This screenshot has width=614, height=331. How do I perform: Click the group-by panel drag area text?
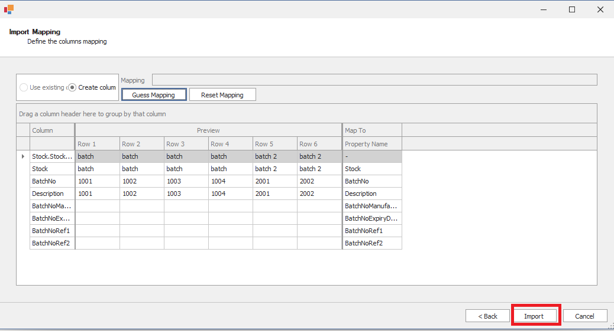(92, 114)
